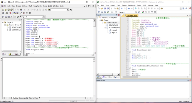Start debug session icon in right µVision
Image resolution: width=192 pixels, height=103 pixels.
pos(190,8)
